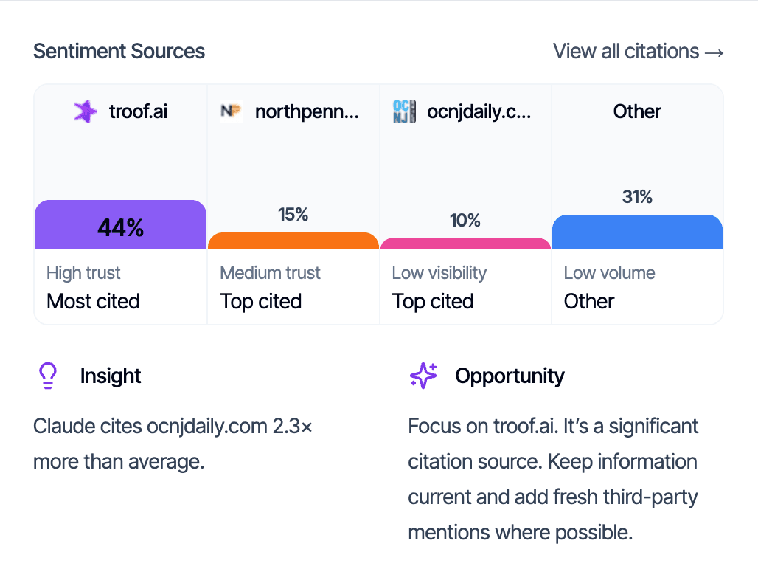Click the High trust label
This screenshot has width=758, height=583.
(x=83, y=273)
